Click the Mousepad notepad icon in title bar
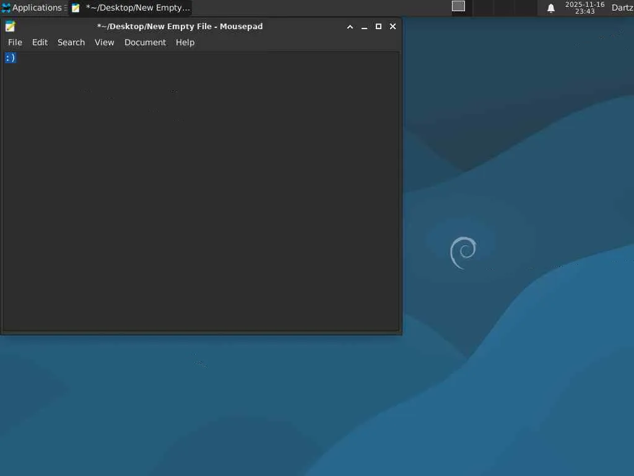 10,27
